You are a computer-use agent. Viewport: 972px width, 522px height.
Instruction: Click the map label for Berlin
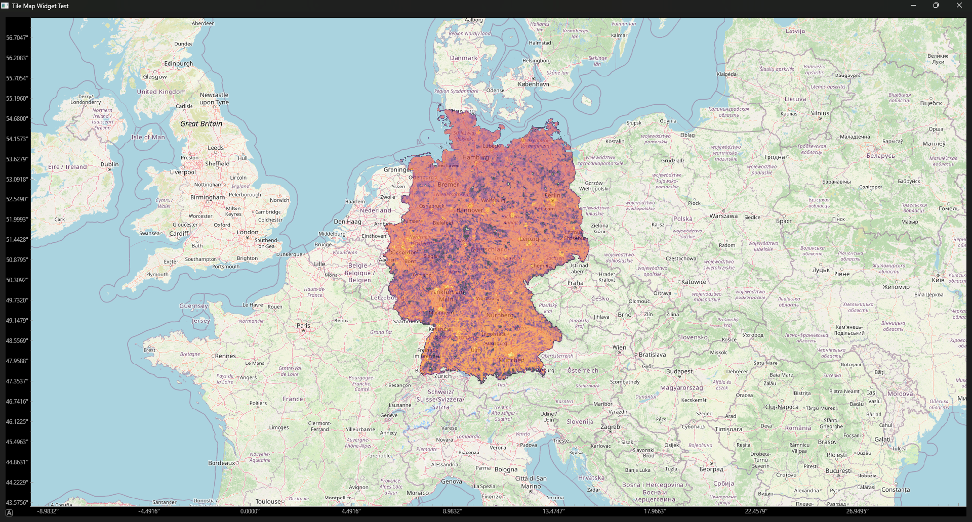[x=553, y=195]
